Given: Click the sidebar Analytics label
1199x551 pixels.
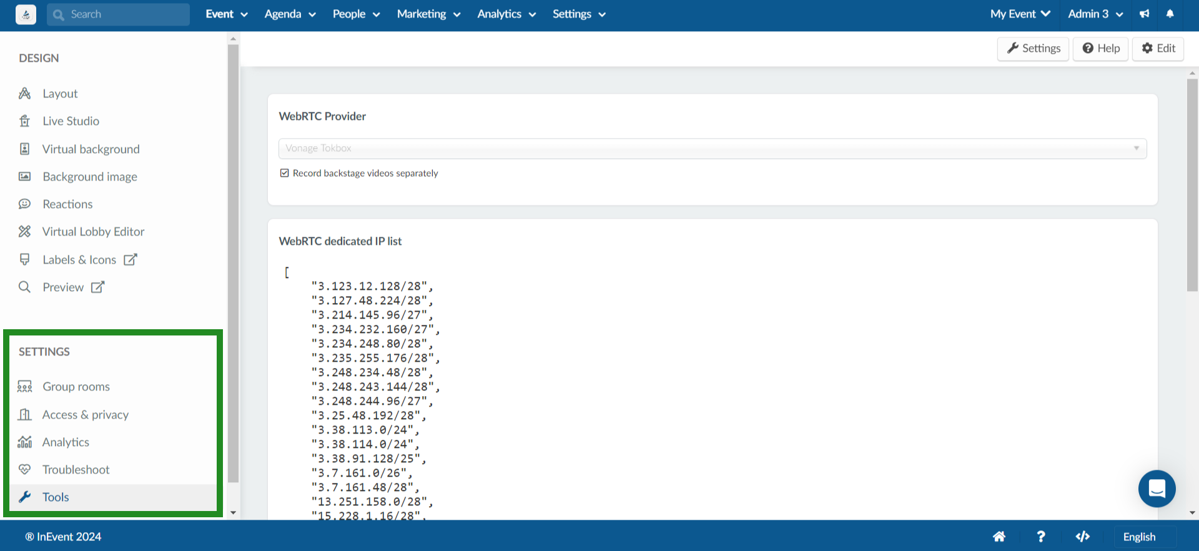Looking at the screenshot, I should [x=66, y=442].
